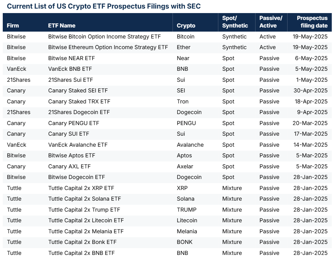
Task: Select the 21Shares Sui ETF row
Action: (167, 80)
